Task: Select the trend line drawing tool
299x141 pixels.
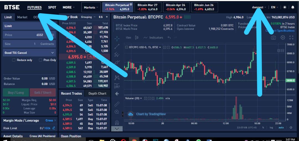Action: click(117, 46)
